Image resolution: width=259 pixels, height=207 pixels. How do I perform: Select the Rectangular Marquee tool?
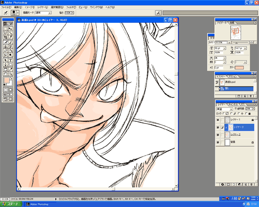point(5,29)
